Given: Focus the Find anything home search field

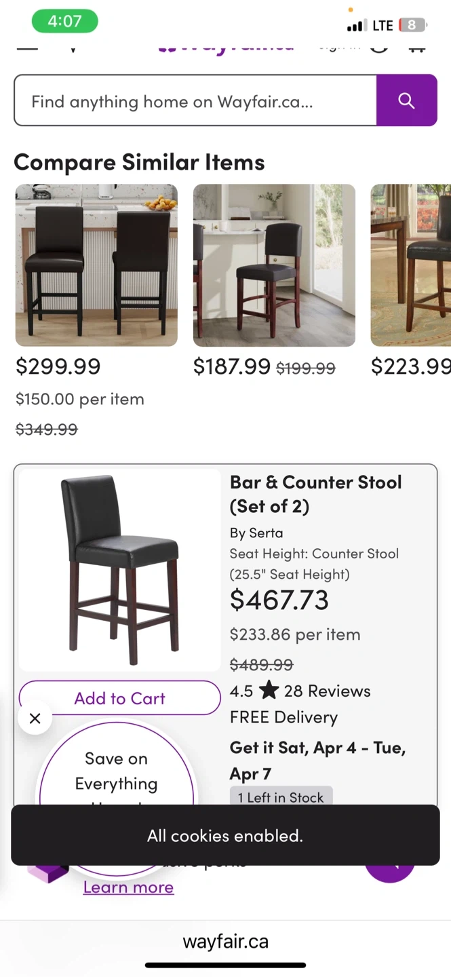Looking at the screenshot, I should point(195,101).
